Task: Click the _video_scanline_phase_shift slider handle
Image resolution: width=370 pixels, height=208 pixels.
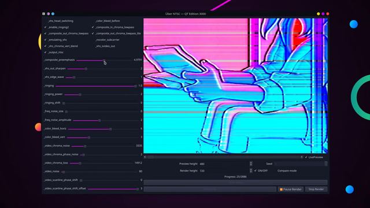Action: (81, 180)
